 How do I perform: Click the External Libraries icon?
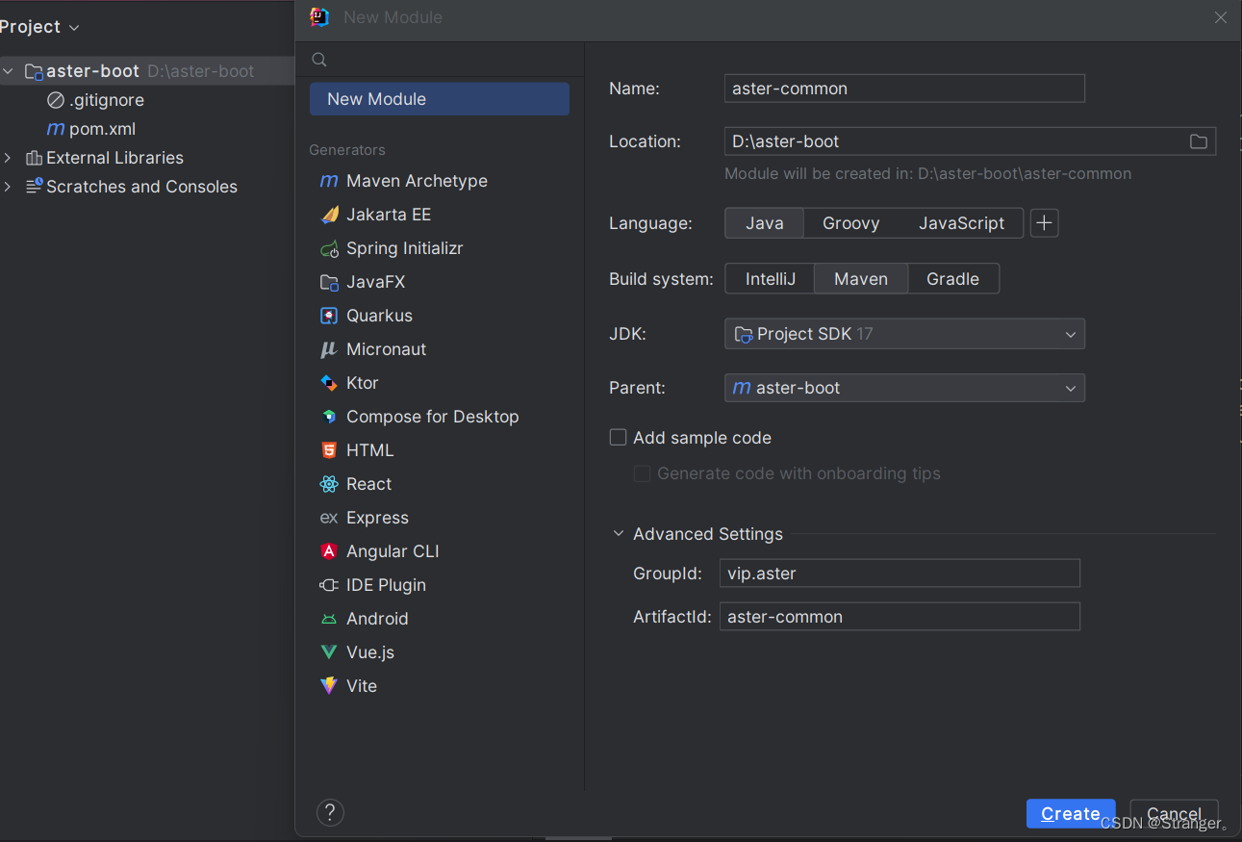pyautogui.click(x=34, y=158)
